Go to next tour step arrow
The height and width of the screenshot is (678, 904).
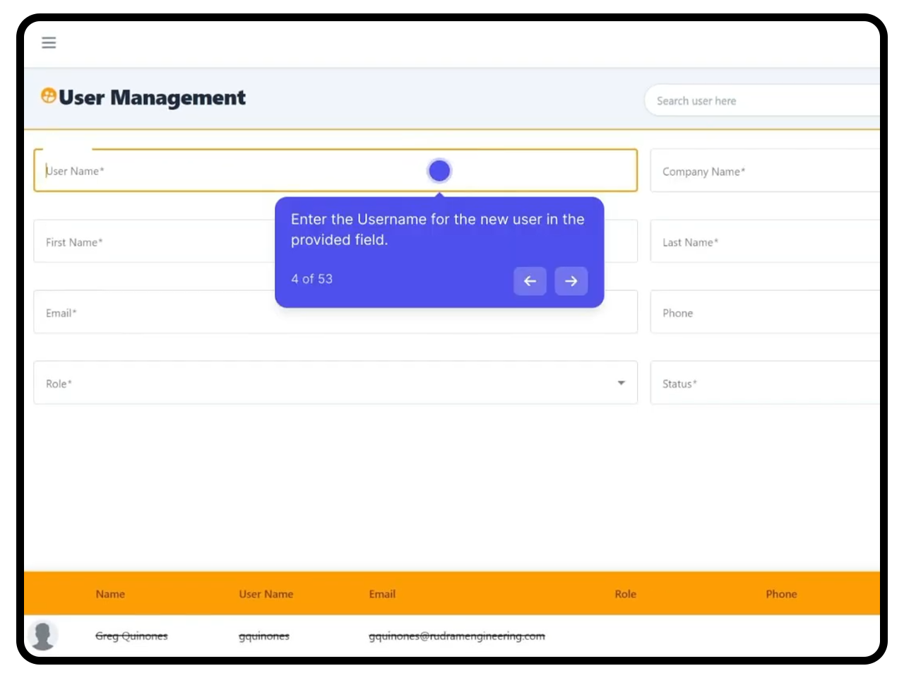[571, 281]
